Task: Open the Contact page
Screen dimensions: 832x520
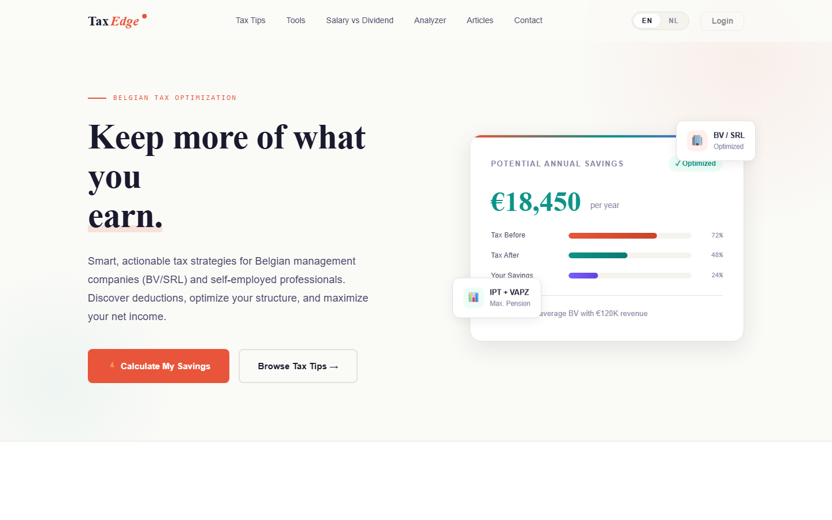Action: click(528, 20)
